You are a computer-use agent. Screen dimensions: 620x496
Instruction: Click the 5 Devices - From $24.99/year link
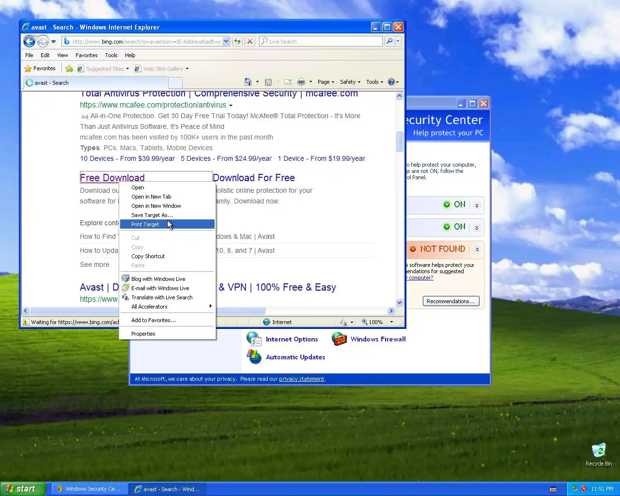click(x=226, y=158)
